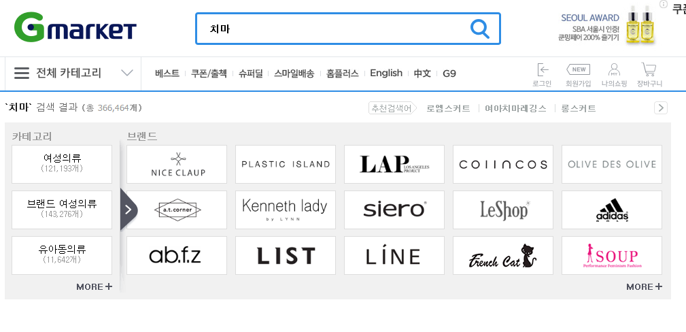Expand the category panel arrow

tap(128, 210)
